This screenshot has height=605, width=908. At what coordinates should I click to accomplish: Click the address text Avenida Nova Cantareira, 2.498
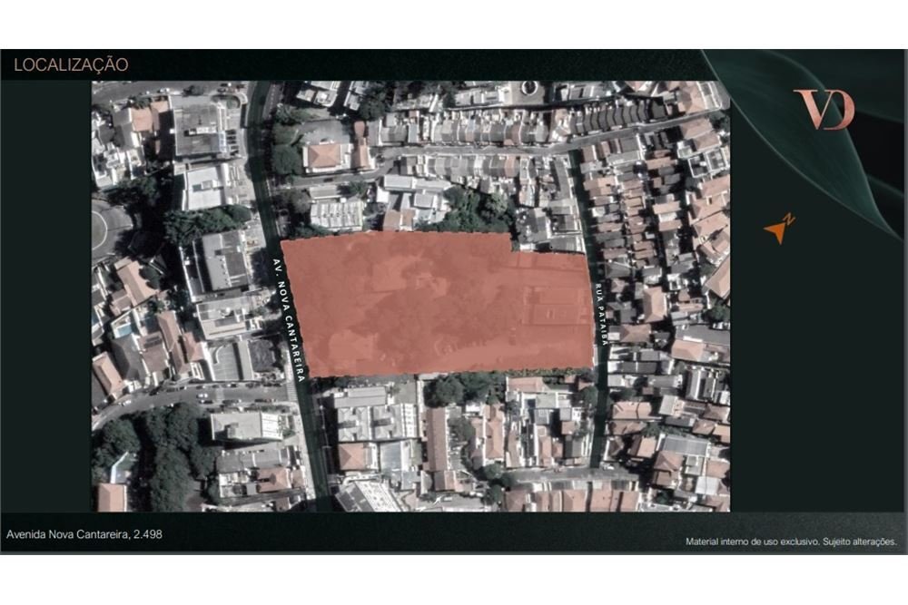[x=84, y=534]
